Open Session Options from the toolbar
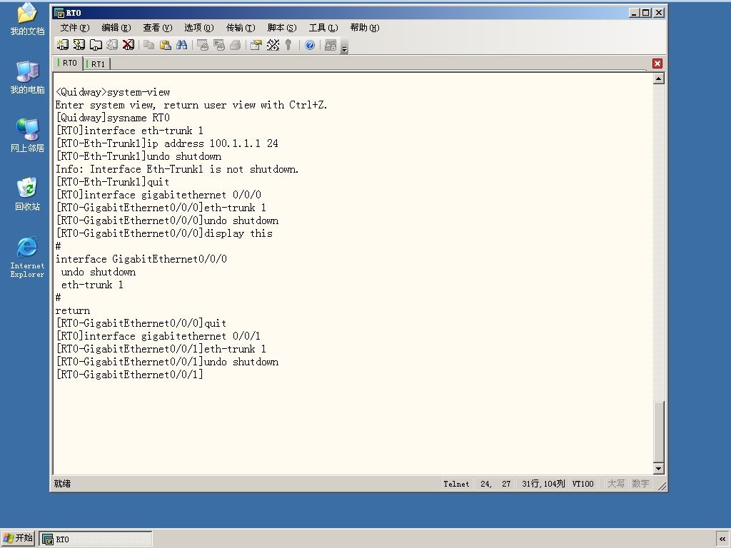 [x=256, y=45]
